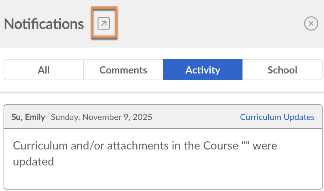Click the word "attachments" in the message
Viewport: 324px width, 191px height.
[x=138, y=146]
